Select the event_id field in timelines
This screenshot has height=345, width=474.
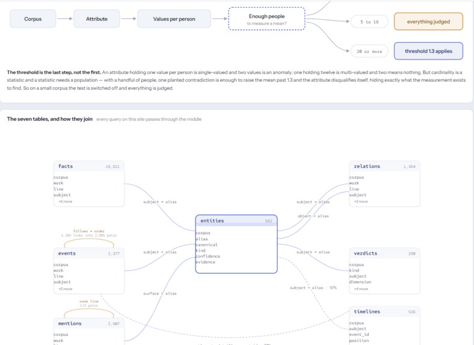pyautogui.click(x=359, y=334)
